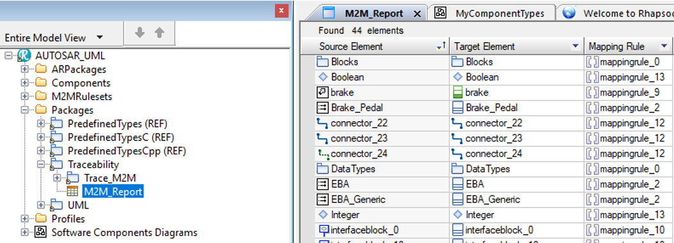This screenshot has height=243, width=674.
Task: Click the Found 44 elements status text
Action: point(361,31)
